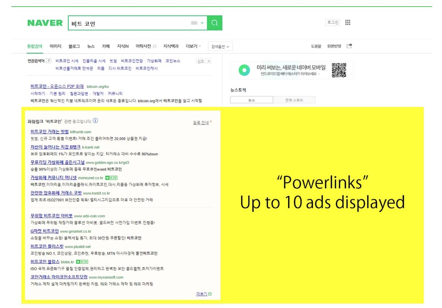Image resolution: width=442 pixels, height=308 pixels.
Task: Click the 커뮤니티 sublink under bitcoin.org
Action: tap(115, 94)
